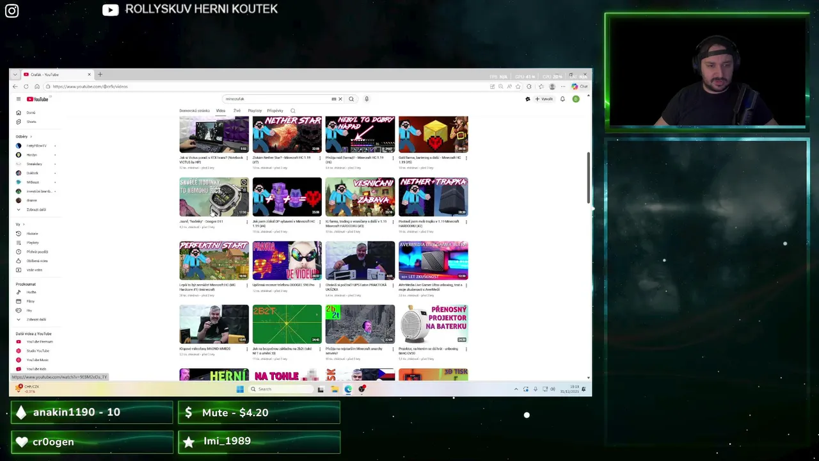Screen dimensions: 819x461
Task: Click the YouTube logo
Action: point(37,99)
